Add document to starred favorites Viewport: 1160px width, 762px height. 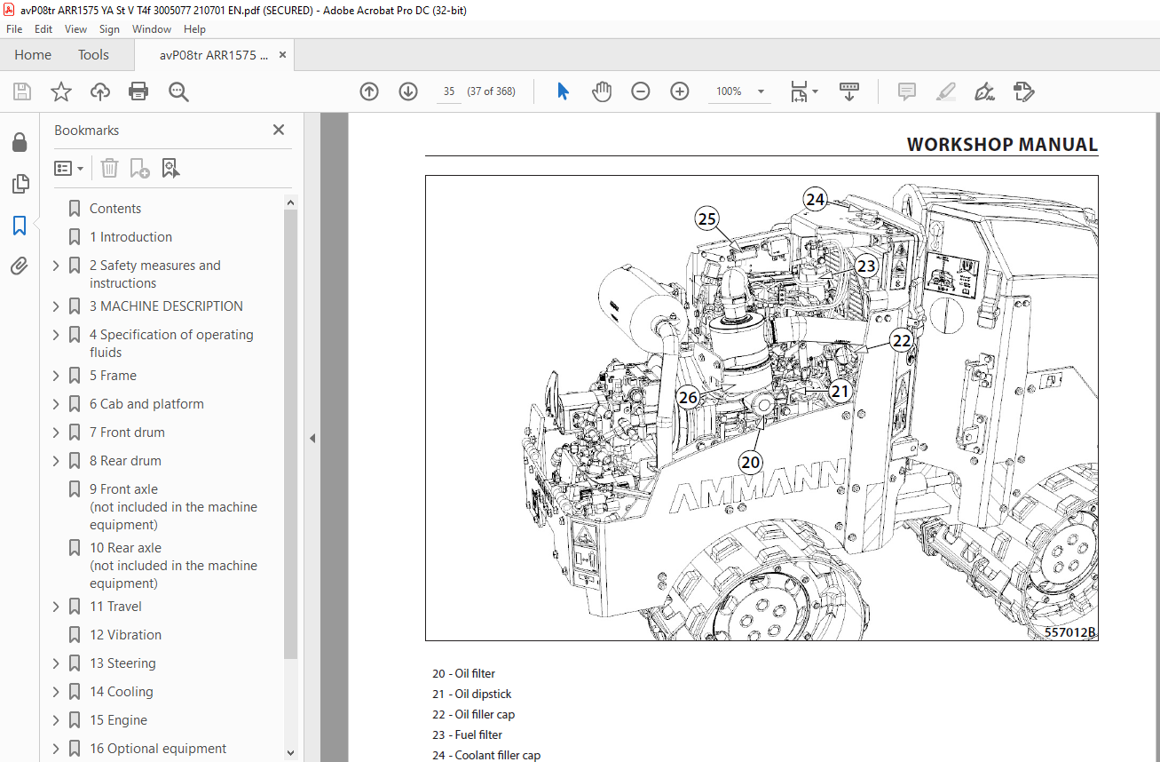pos(61,91)
